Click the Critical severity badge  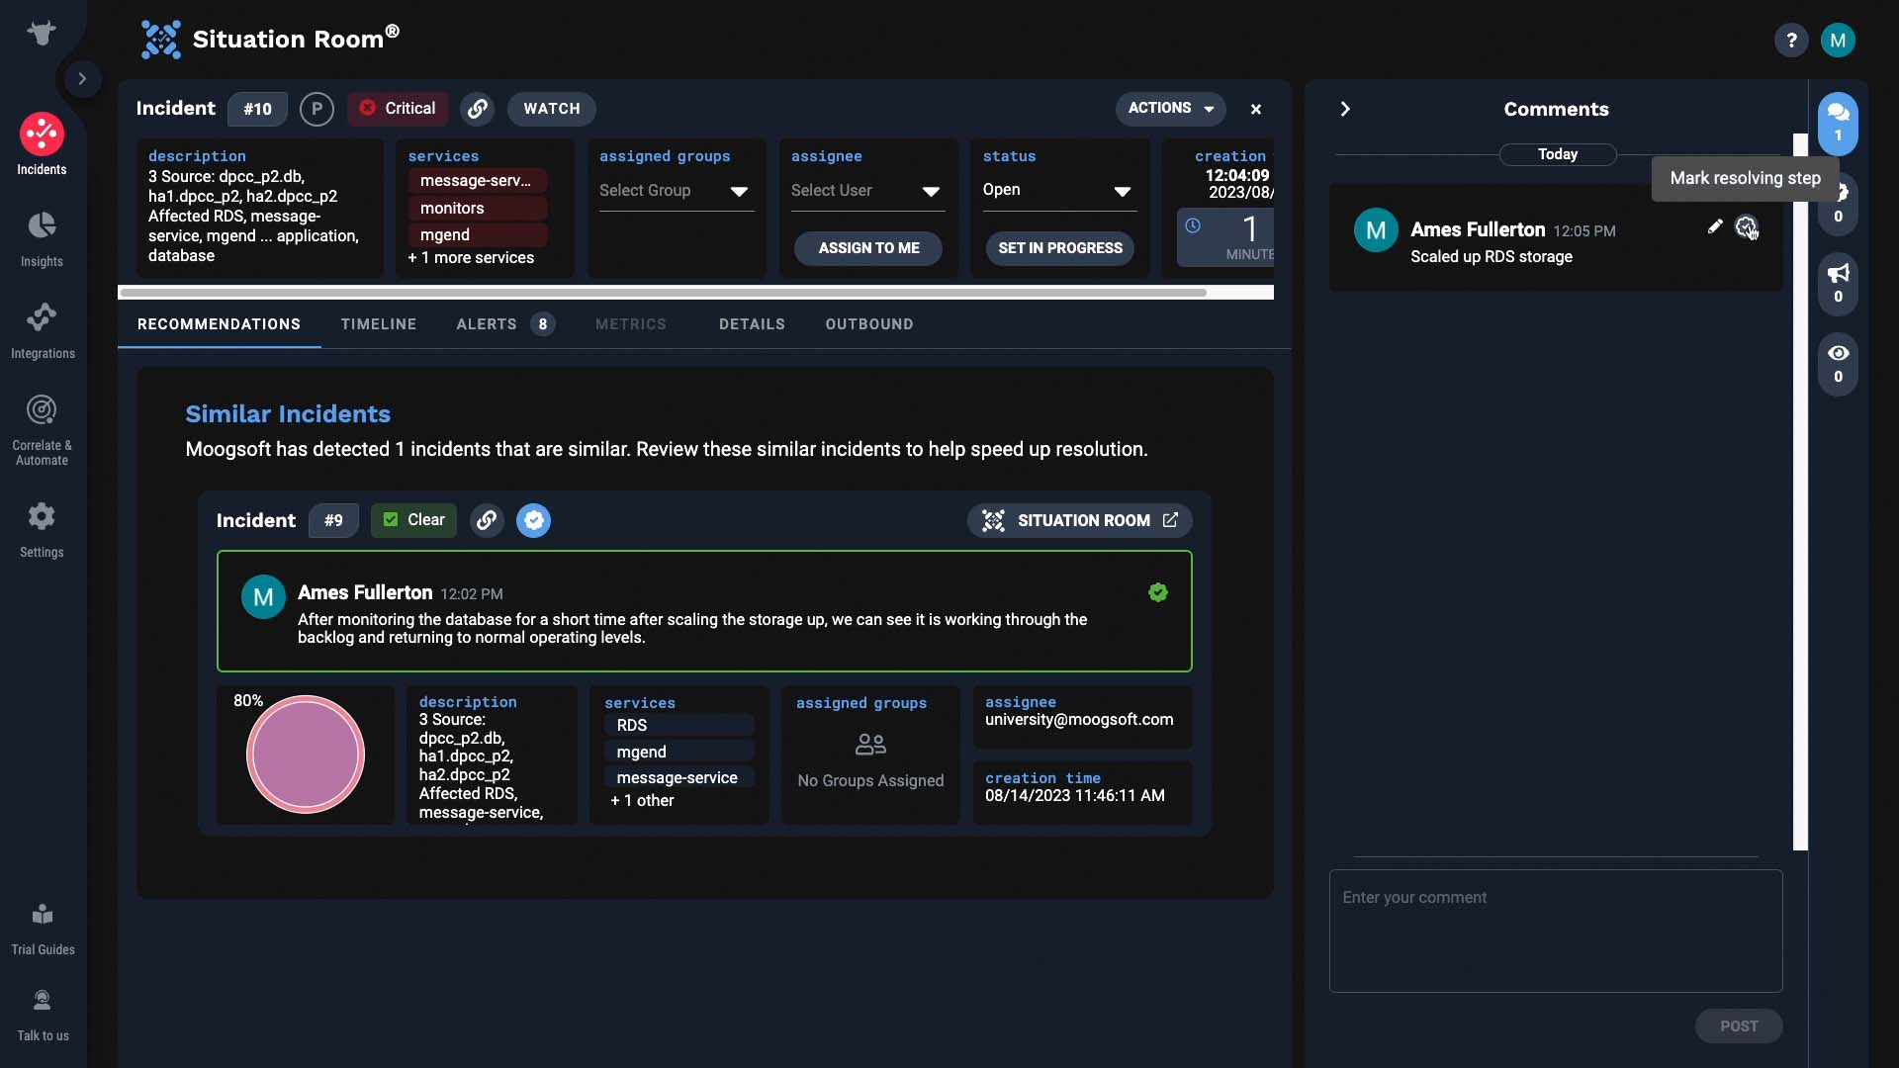(x=398, y=109)
